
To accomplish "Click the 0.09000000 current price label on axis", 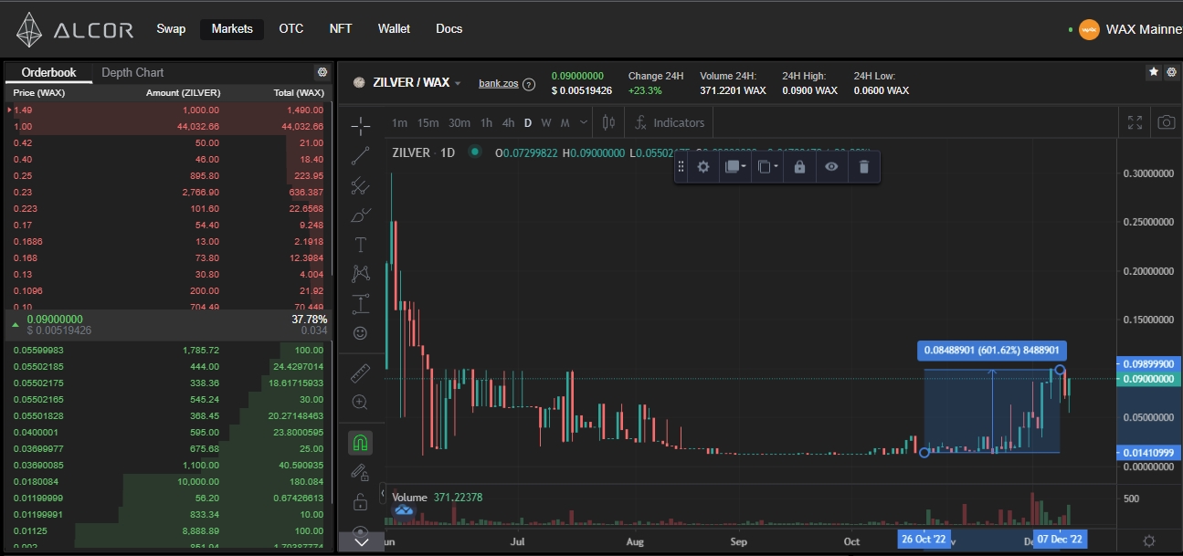I will pos(1147,379).
